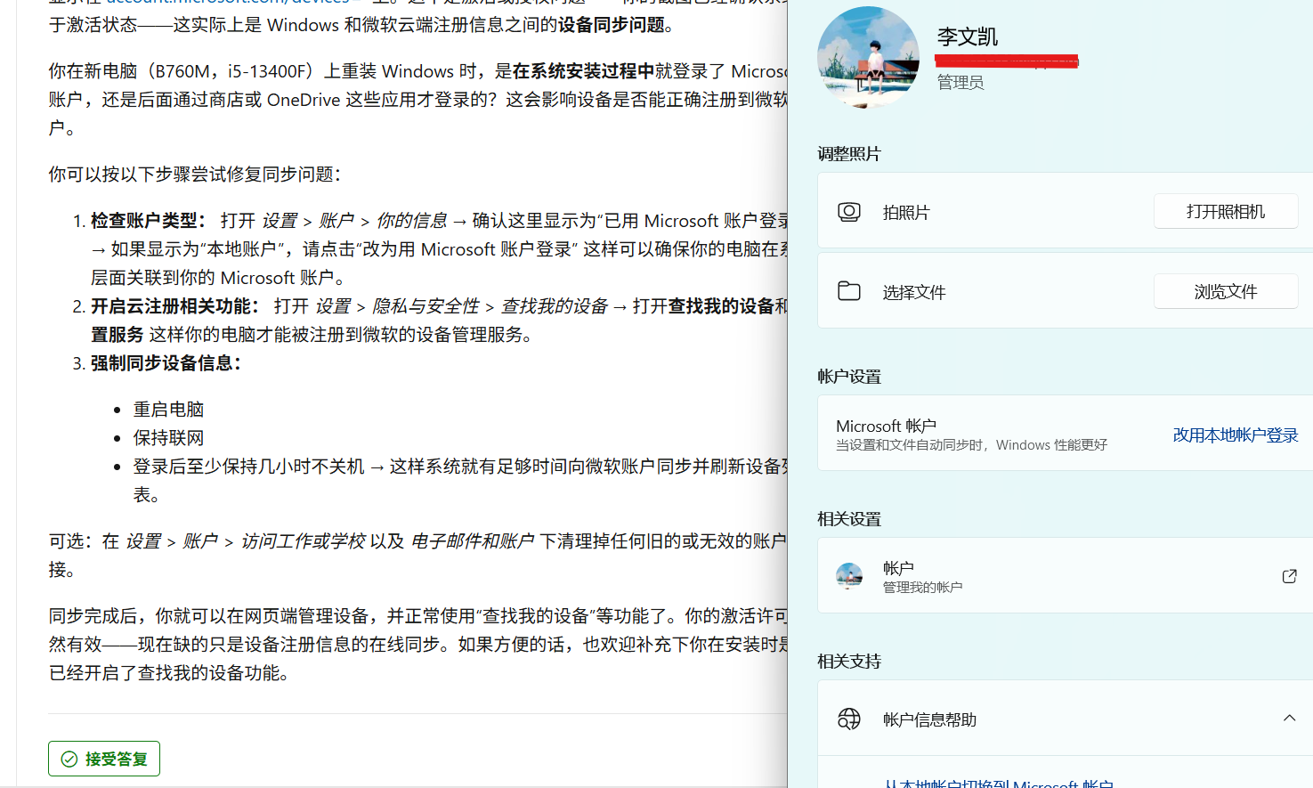Open the external link icon on 帐户 row
Viewport: 1313px width, 788px height.
pos(1289,576)
